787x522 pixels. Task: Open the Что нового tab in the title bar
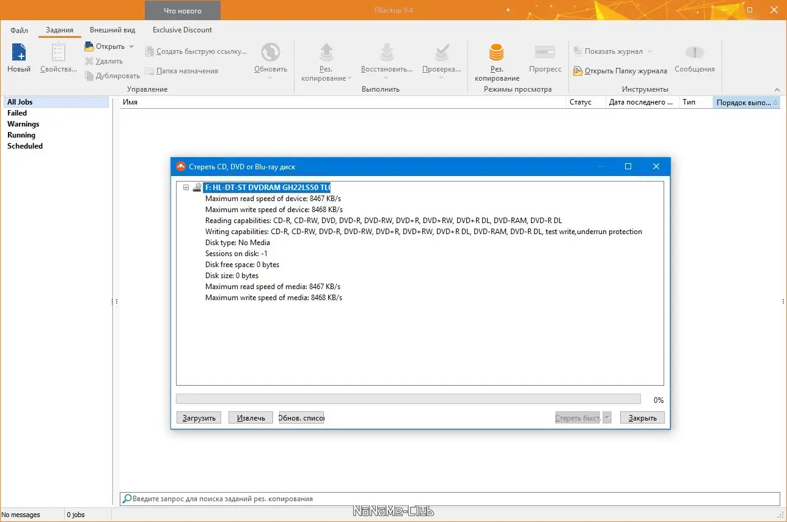click(x=183, y=10)
